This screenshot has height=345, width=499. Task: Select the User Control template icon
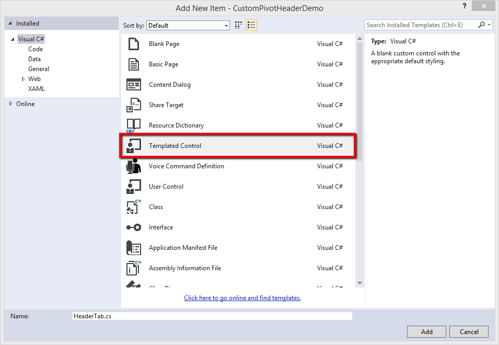pyautogui.click(x=134, y=187)
